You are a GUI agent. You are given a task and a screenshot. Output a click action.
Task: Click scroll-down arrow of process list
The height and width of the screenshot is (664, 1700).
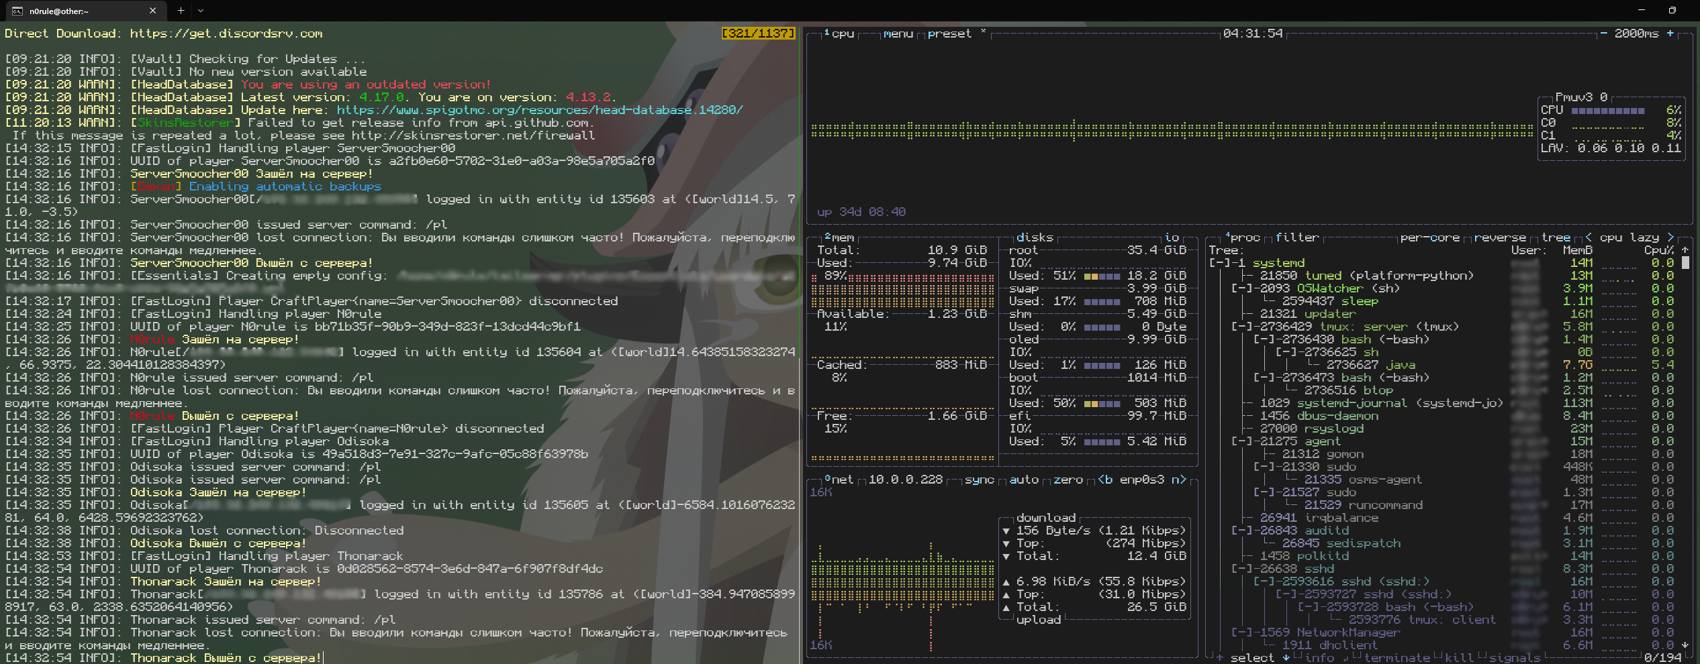coord(1685,645)
